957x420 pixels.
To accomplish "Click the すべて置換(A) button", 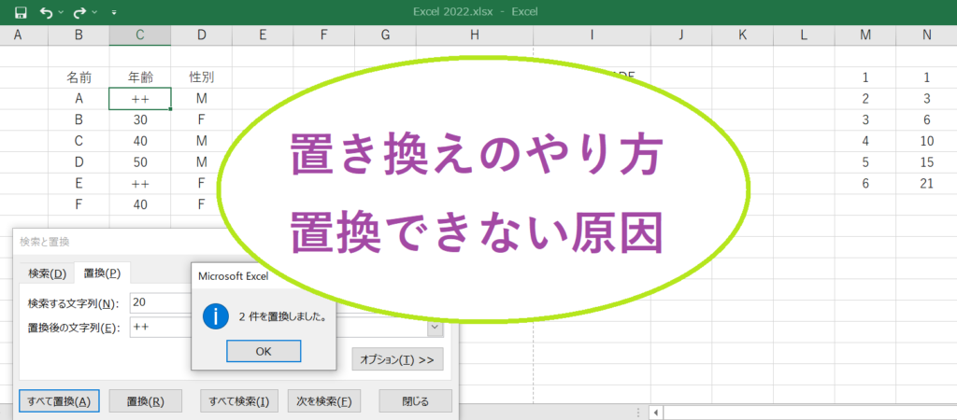I will click(59, 401).
